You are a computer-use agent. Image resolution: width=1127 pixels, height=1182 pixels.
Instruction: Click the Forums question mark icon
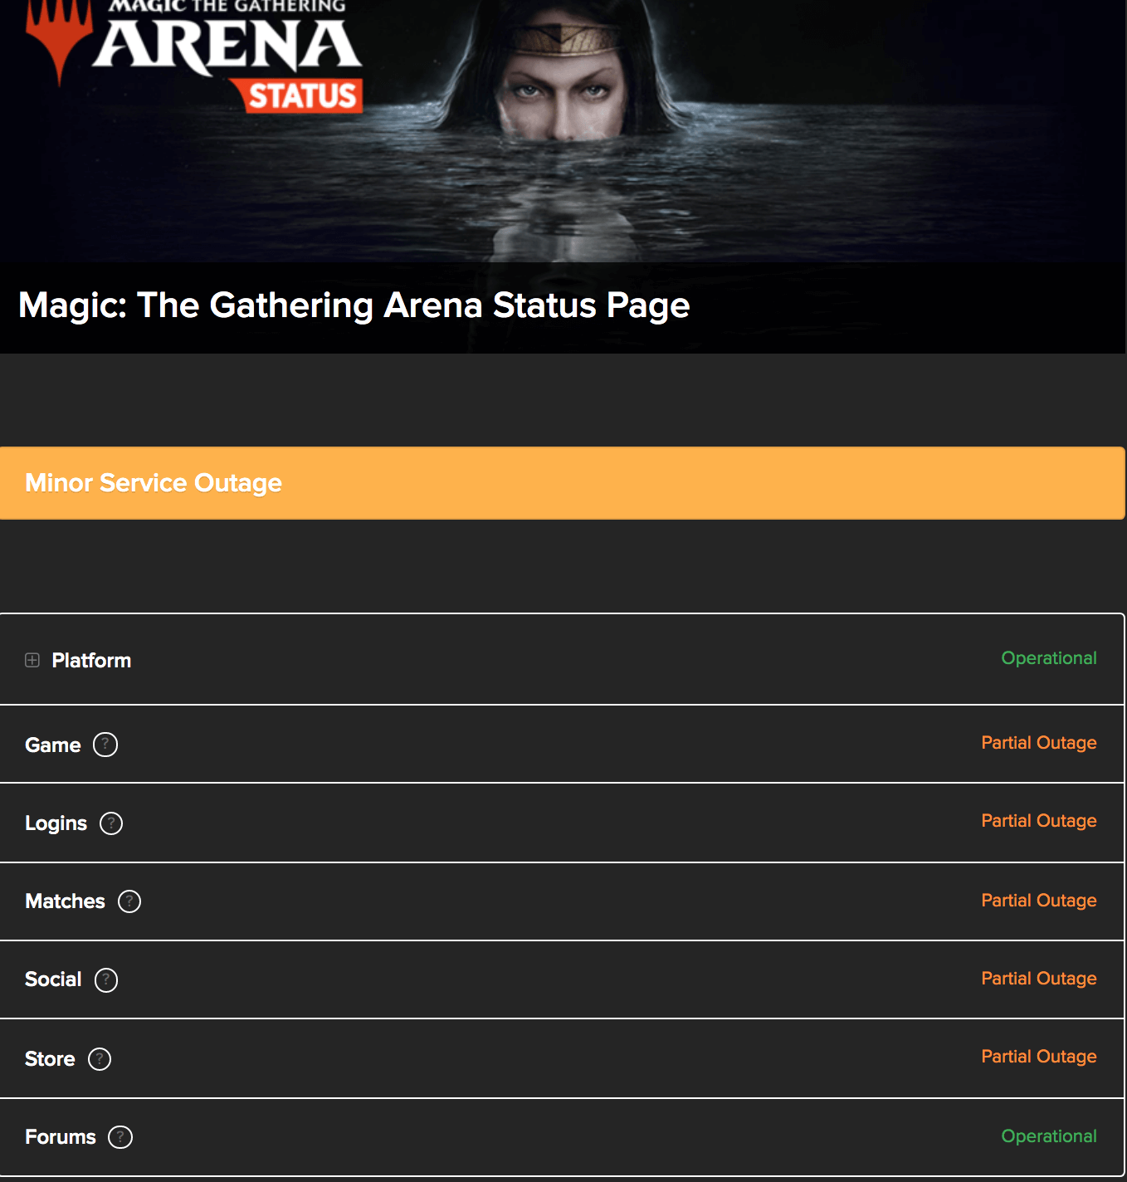tap(121, 1137)
